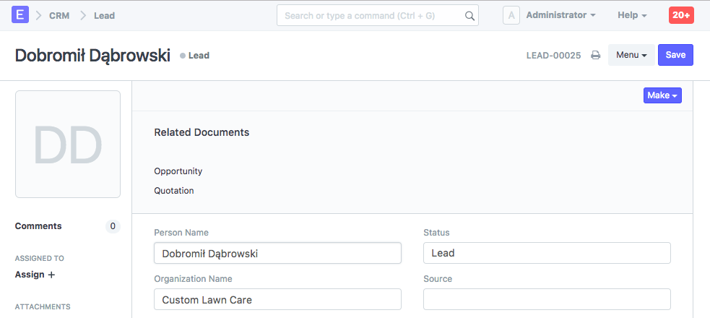710x318 pixels.
Task: Click the ERPNext home logo icon
Action: (x=21, y=15)
